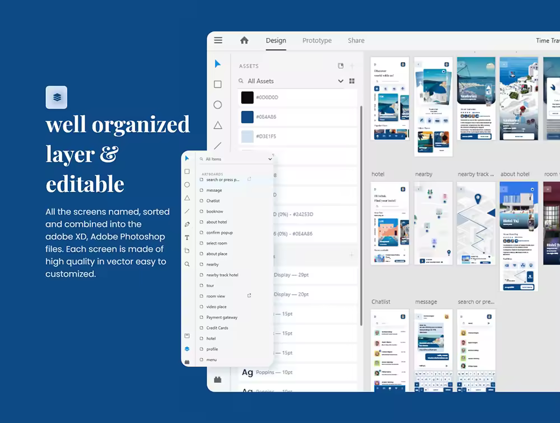The height and width of the screenshot is (423, 560).
Task: Select the 'Payment gateway' artboard layer
Action: [x=222, y=317]
